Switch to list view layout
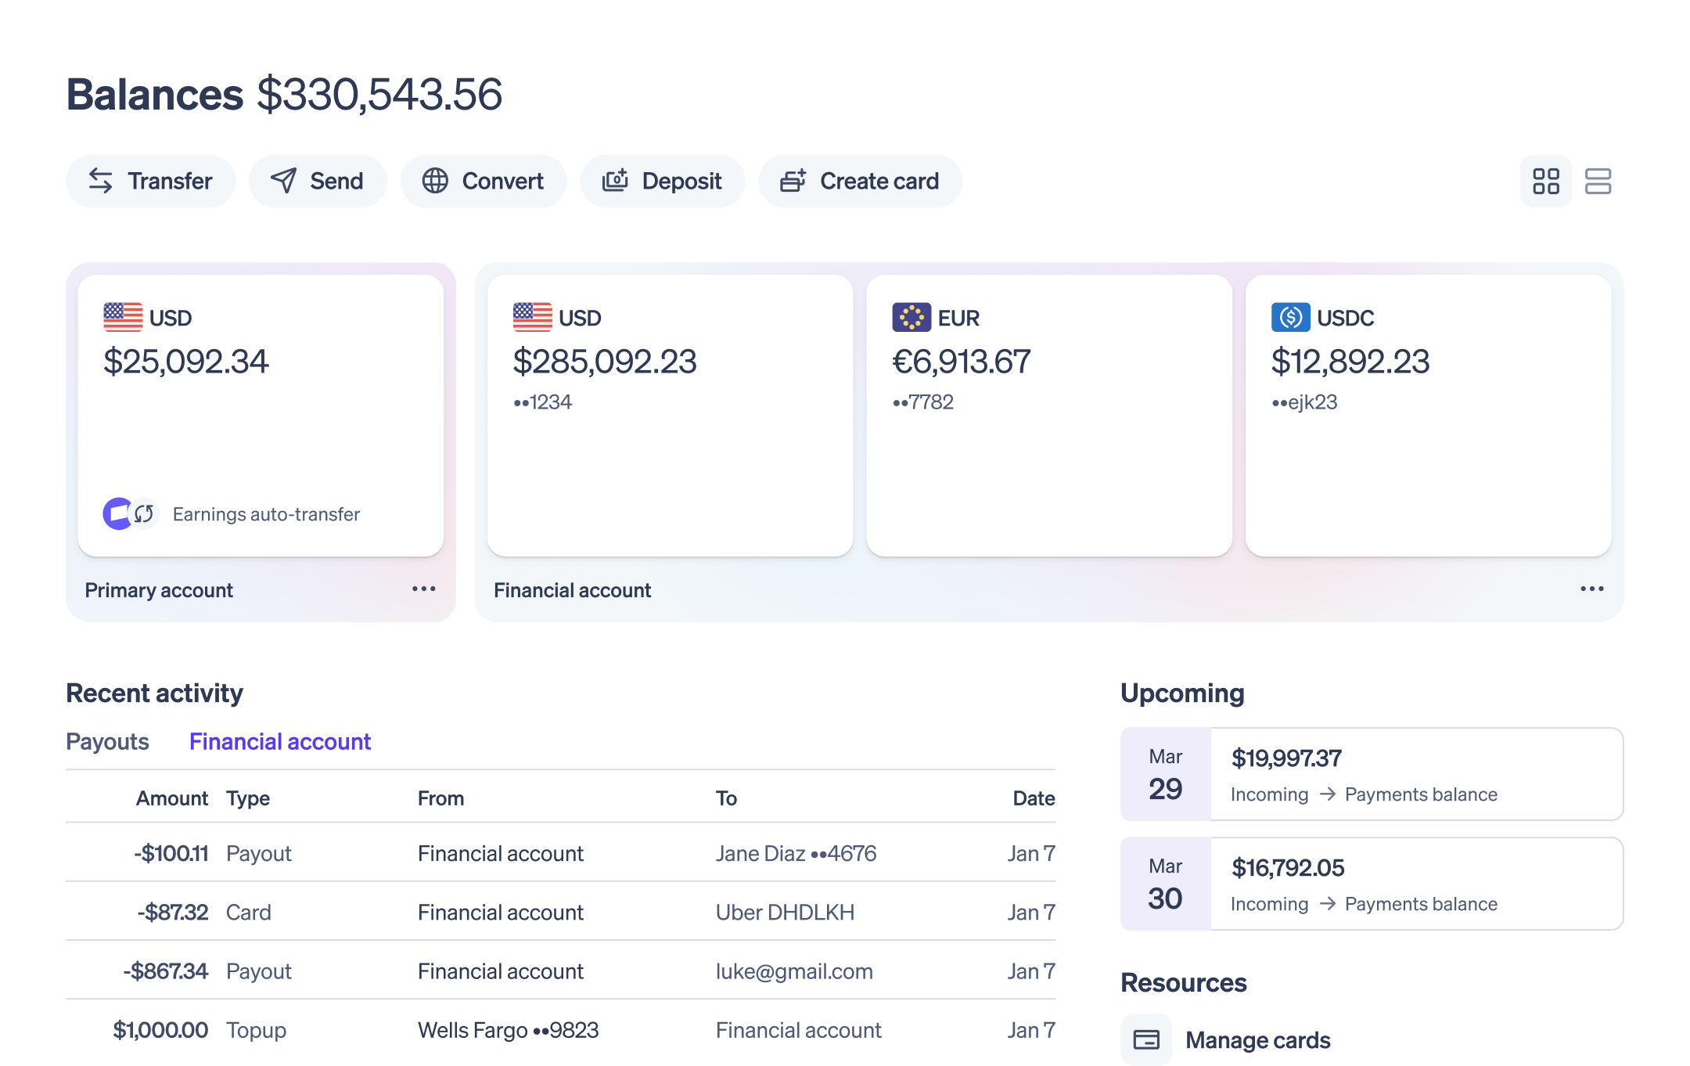Image resolution: width=1690 pixels, height=1066 pixels. pos(1599,181)
